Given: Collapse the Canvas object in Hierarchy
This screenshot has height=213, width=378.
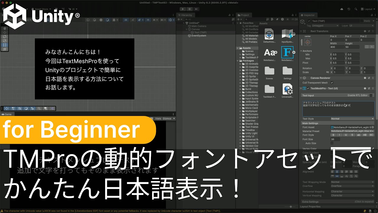Looking at the screenshot, I should click(x=186, y=29).
